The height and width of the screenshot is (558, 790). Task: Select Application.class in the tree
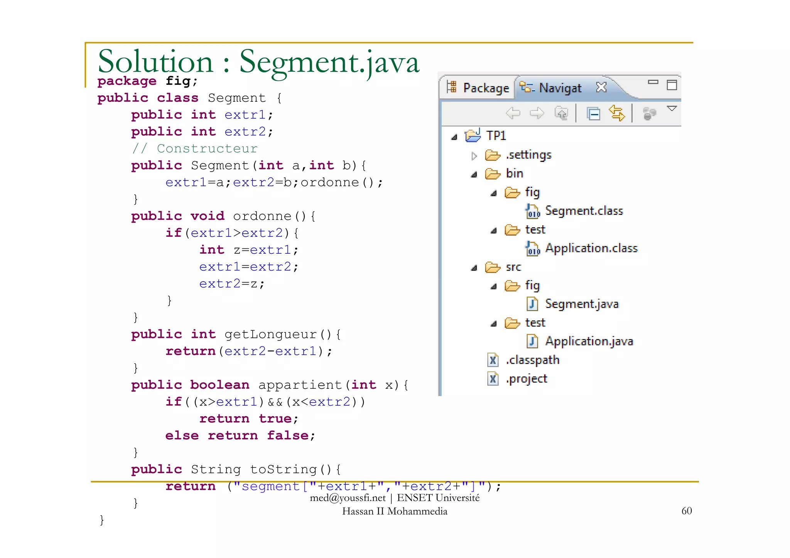(591, 248)
